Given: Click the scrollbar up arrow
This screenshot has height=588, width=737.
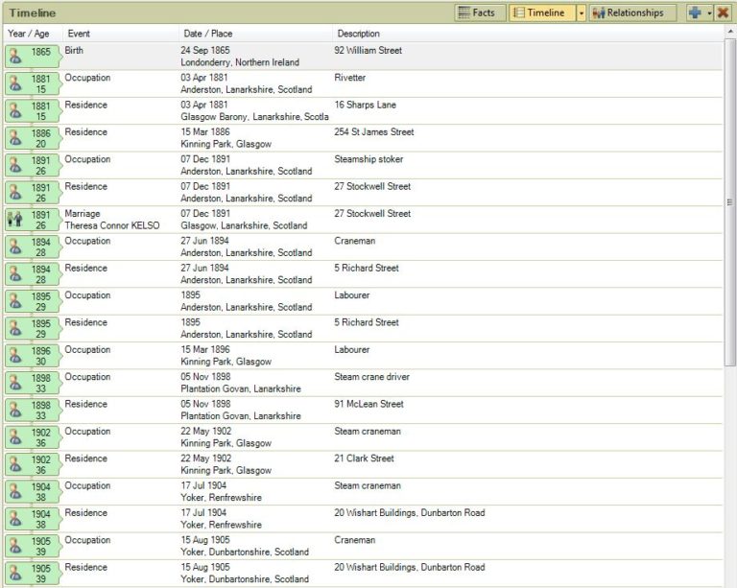Looking at the screenshot, I should 730,32.
